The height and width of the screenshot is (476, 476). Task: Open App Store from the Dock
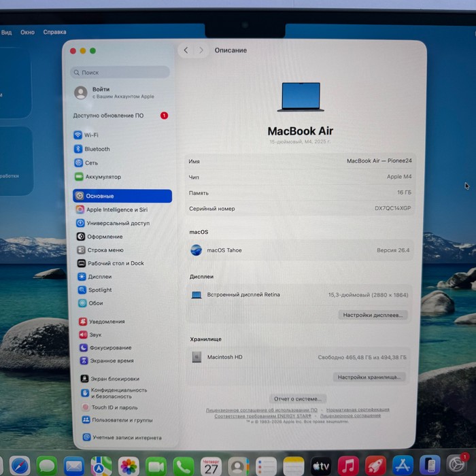[403, 466]
